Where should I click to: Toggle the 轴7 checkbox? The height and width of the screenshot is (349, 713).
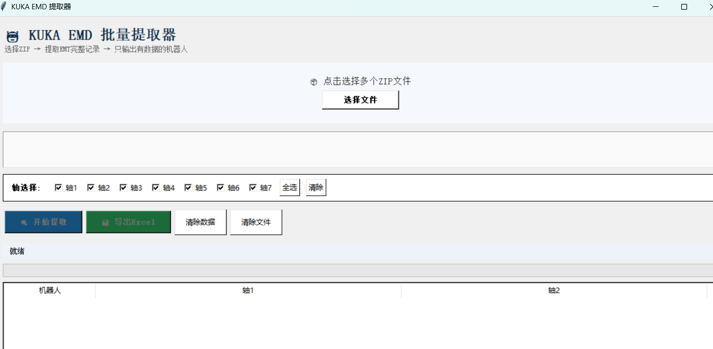pyautogui.click(x=253, y=187)
